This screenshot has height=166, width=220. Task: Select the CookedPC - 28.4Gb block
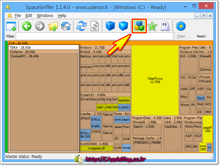44,103
